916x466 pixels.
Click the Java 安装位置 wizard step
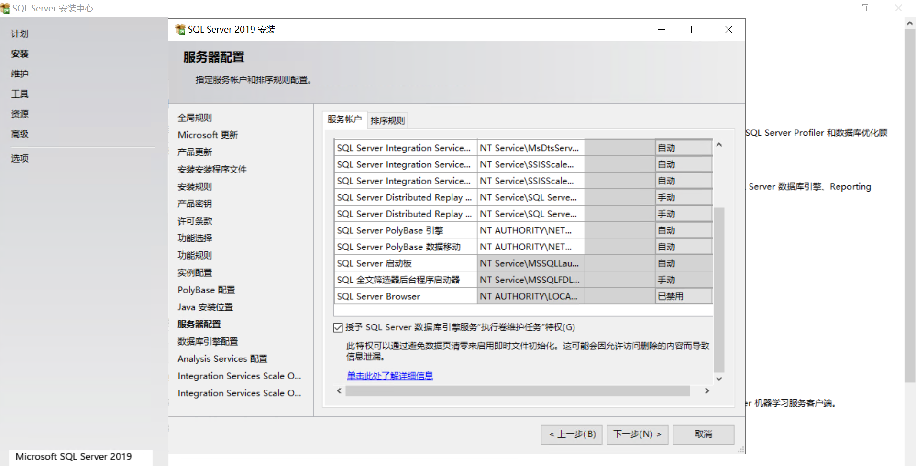[x=205, y=307]
